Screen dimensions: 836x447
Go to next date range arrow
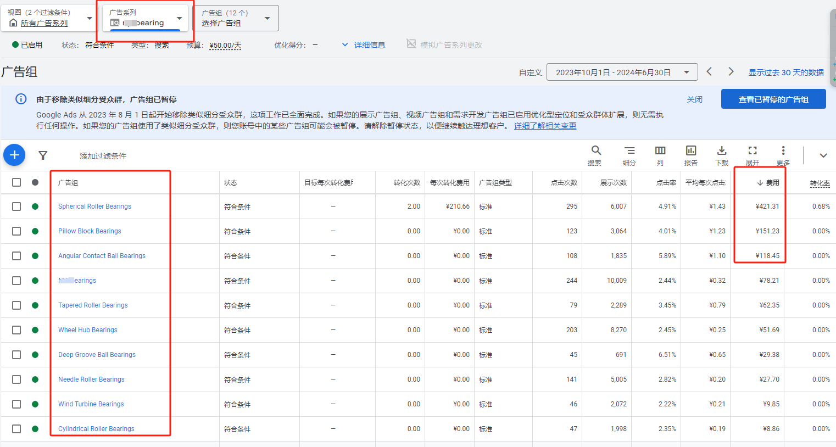click(731, 72)
